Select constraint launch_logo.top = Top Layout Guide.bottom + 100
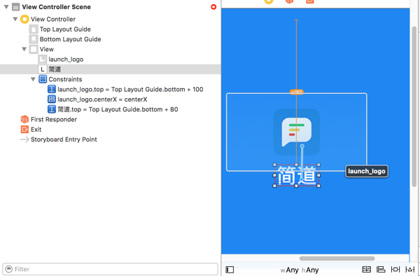 110,89
